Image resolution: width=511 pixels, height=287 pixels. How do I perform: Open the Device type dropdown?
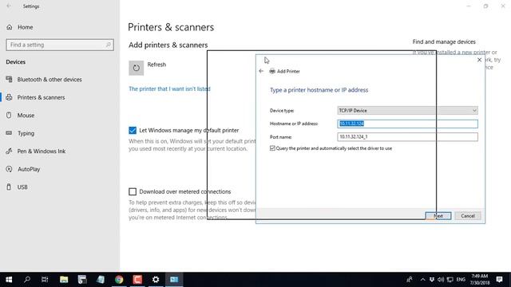click(x=407, y=111)
